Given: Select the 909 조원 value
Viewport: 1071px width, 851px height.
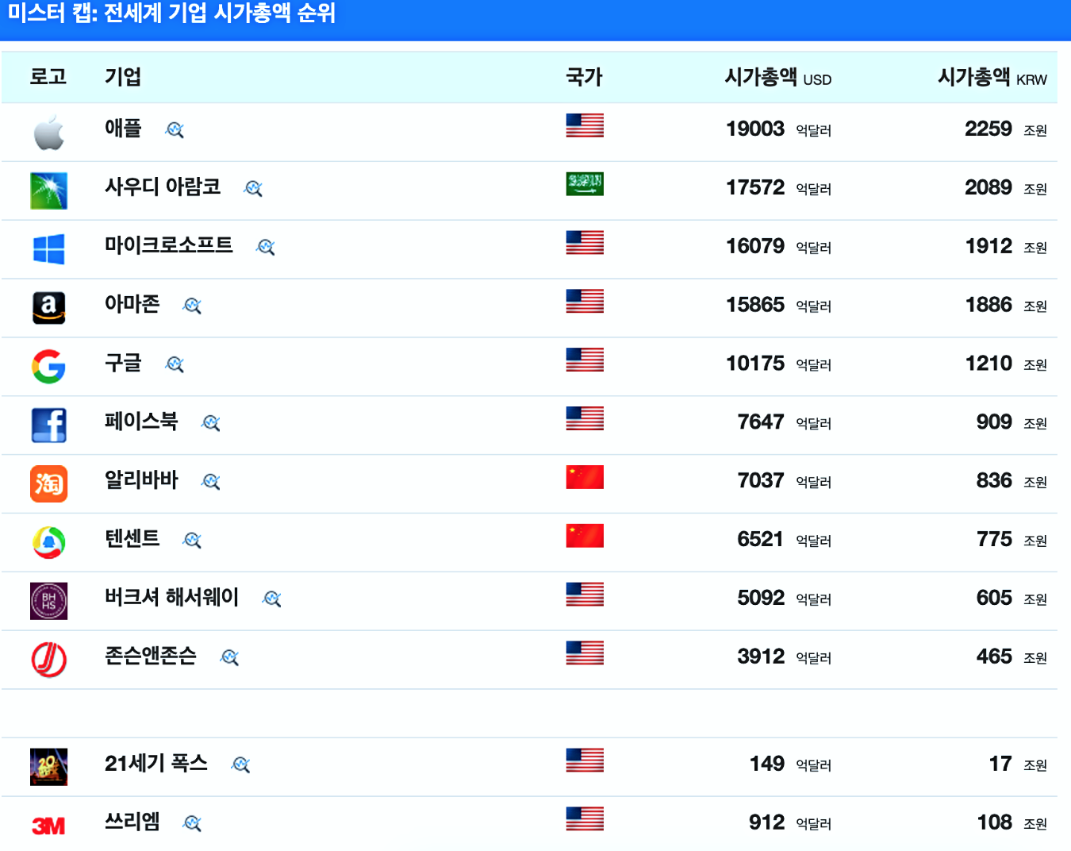Looking at the screenshot, I should click(x=1011, y=422).
